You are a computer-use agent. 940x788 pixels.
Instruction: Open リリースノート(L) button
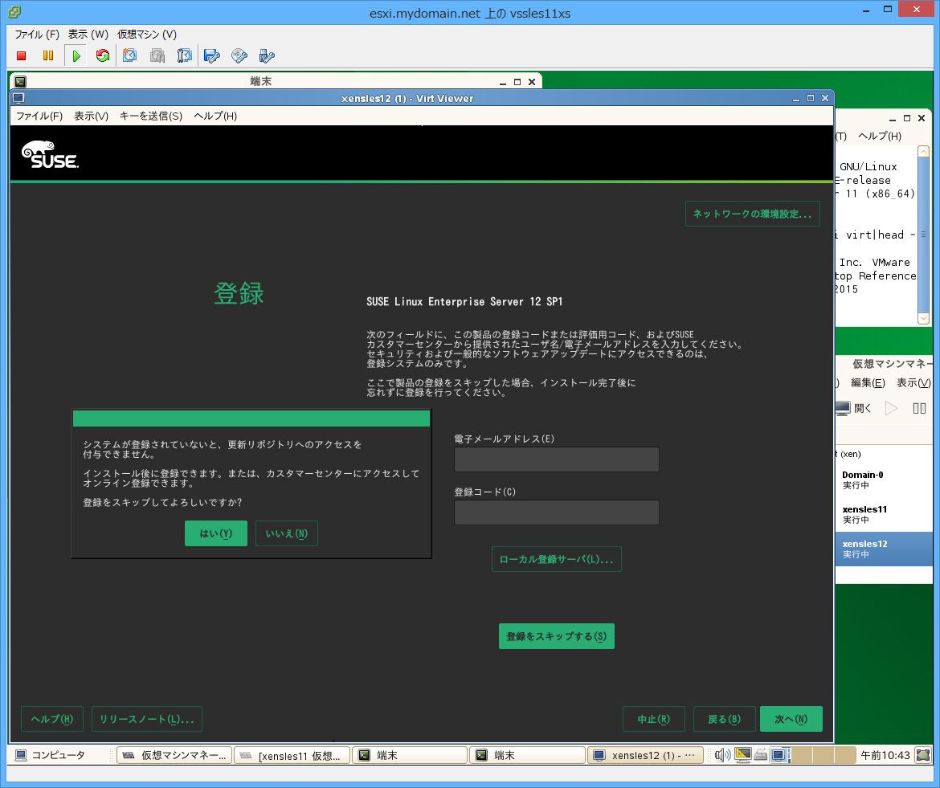point(147,719)
